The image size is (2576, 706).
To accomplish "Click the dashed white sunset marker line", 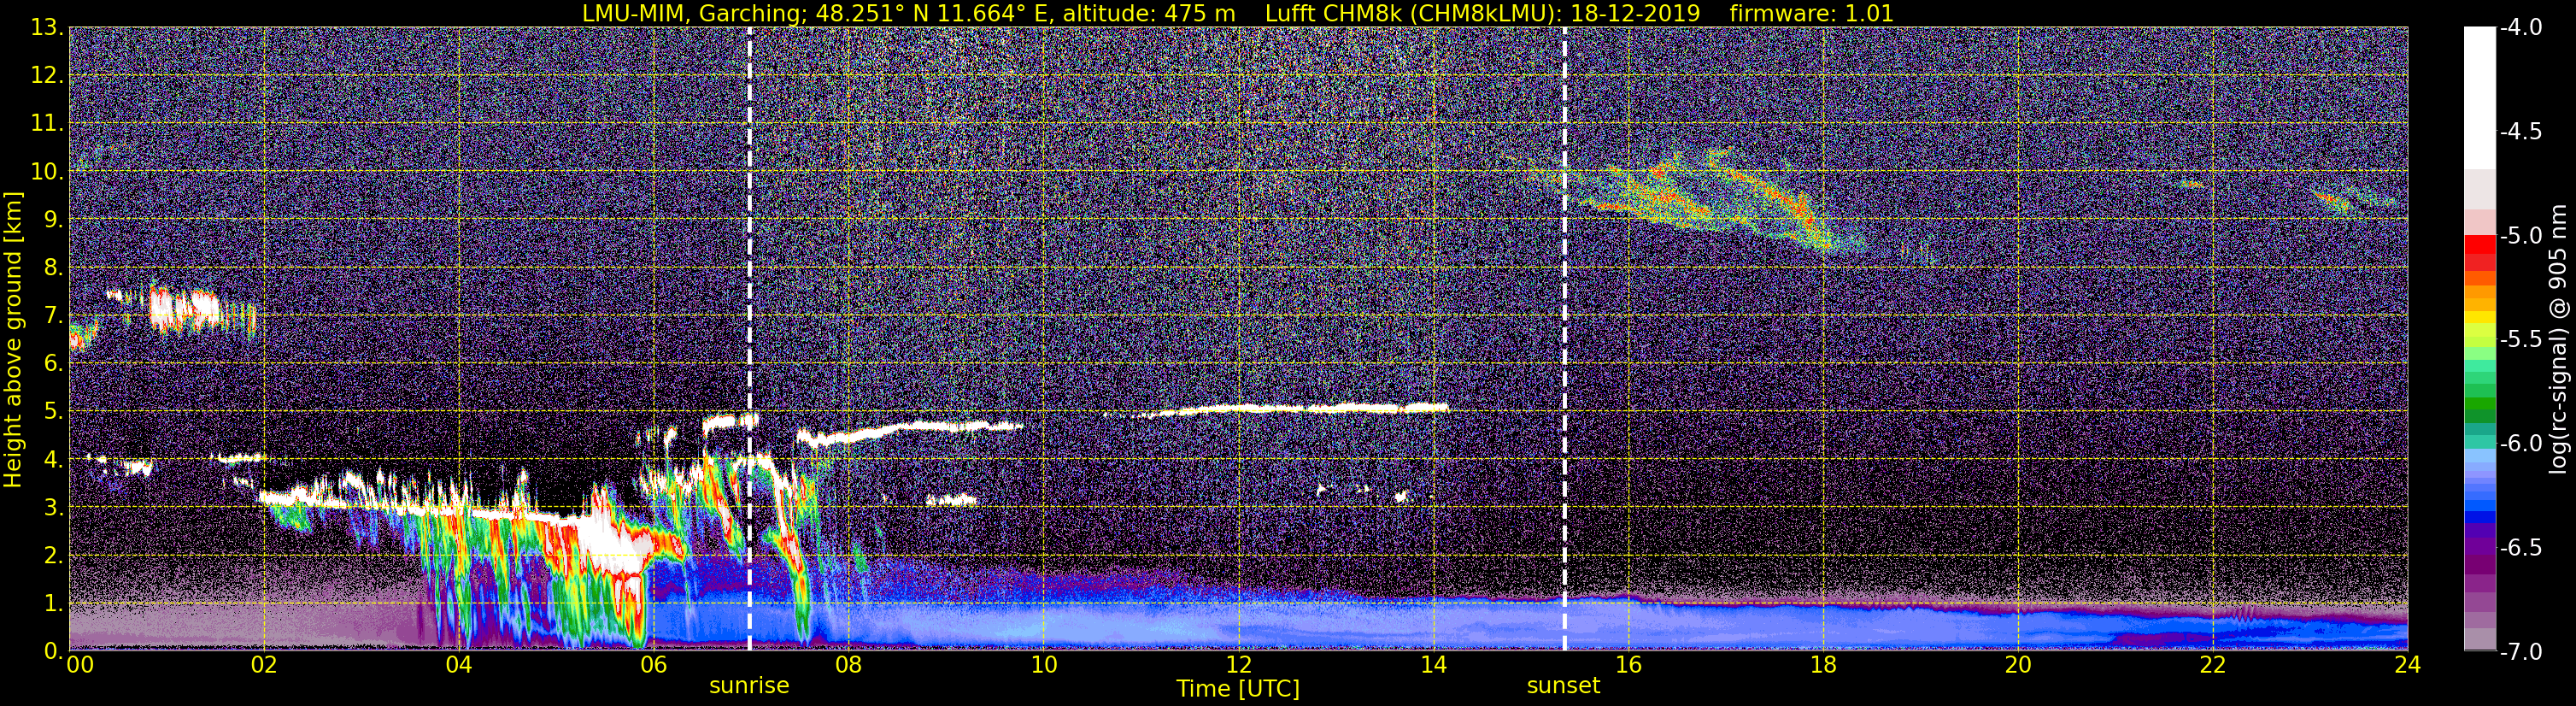I will tap(1564, 339).
